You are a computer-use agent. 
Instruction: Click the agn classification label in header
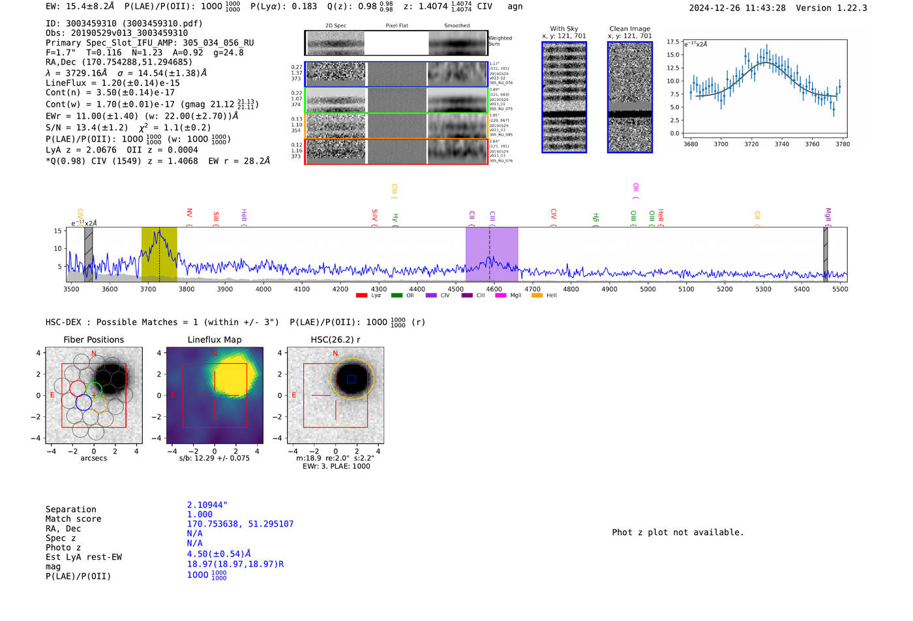click(x=515, y=6)
